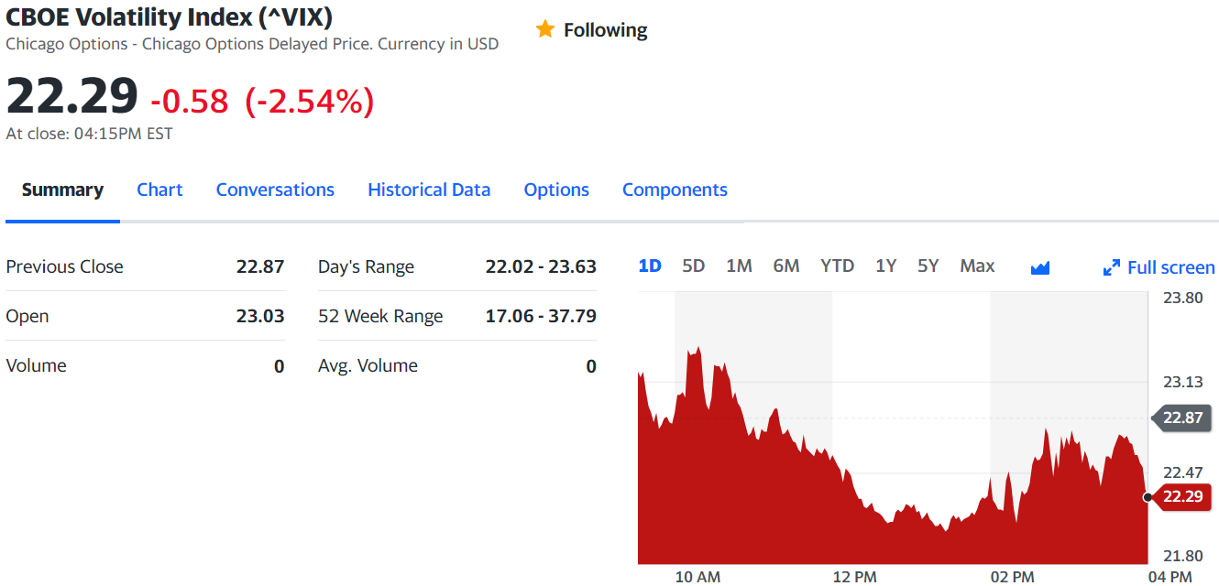This screenshot has width=1219, height=586.
Task: Click the Avg. Volume label
Action: 368,365
